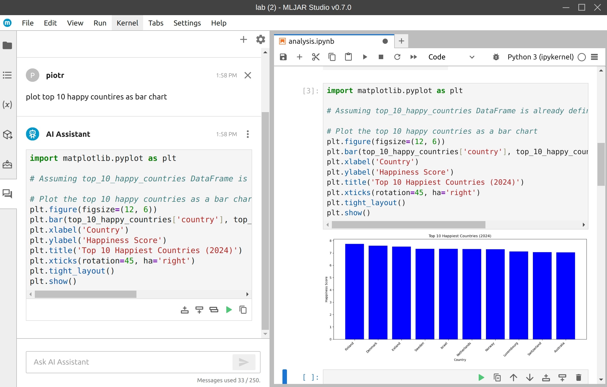Toggle the extension manager panel icon
Screen dimensions: 607x387
(8, 135)
